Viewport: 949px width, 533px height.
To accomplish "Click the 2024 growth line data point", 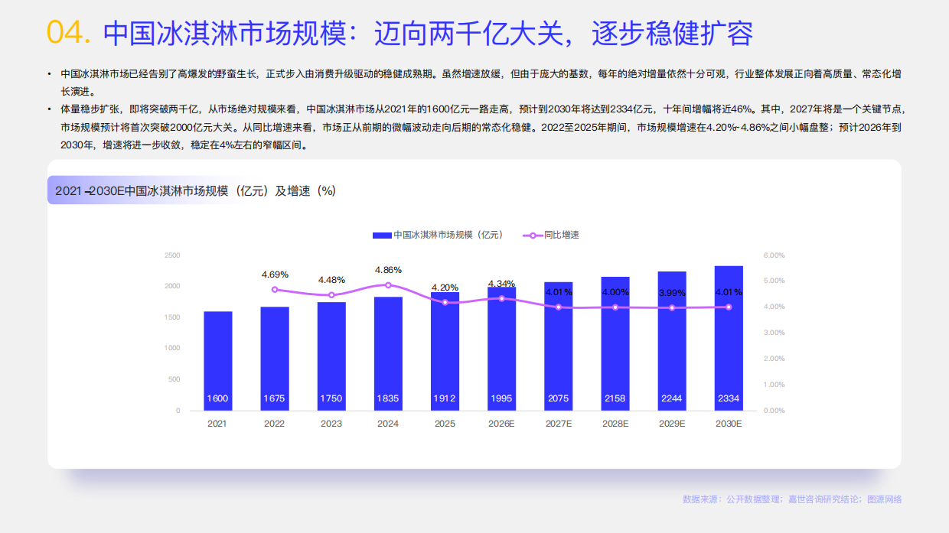I will tap(388, 285).
